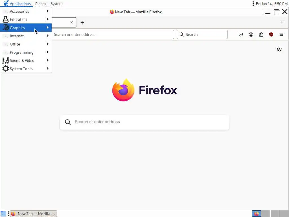Open the uBlock Origin shield icon
This screenshot has height=217, width=289.
coord(271,34)
